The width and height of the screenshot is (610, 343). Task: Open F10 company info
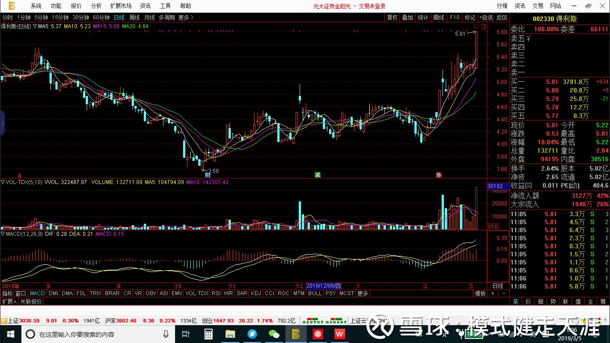tap(455, 17)
